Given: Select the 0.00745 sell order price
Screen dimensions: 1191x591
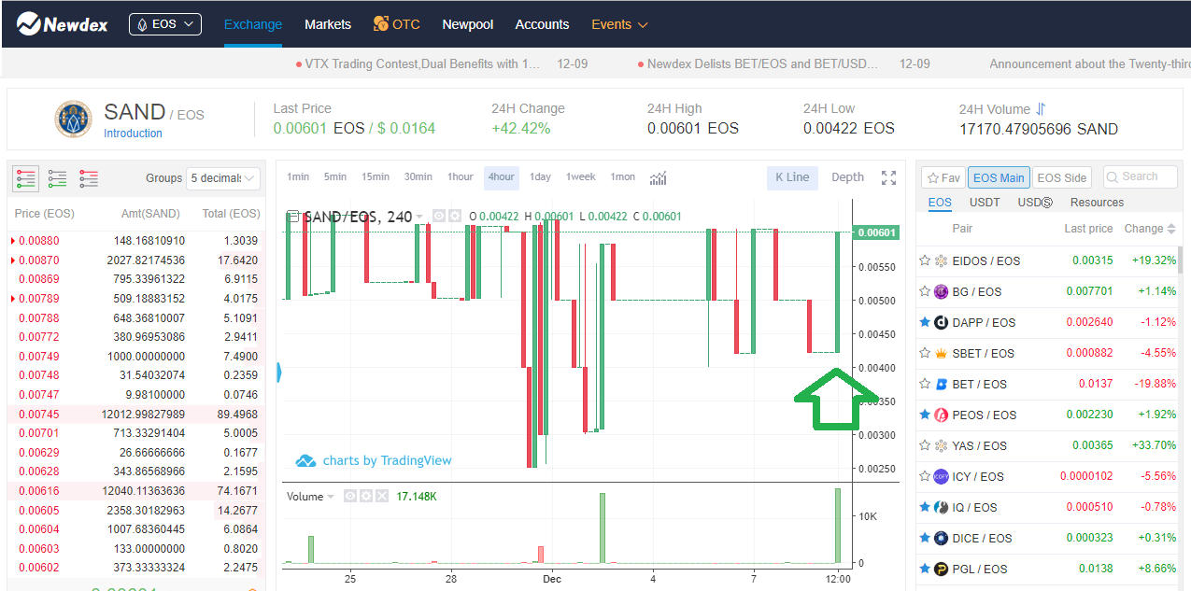Looking at the screenshot, I should tap(39, 415).
